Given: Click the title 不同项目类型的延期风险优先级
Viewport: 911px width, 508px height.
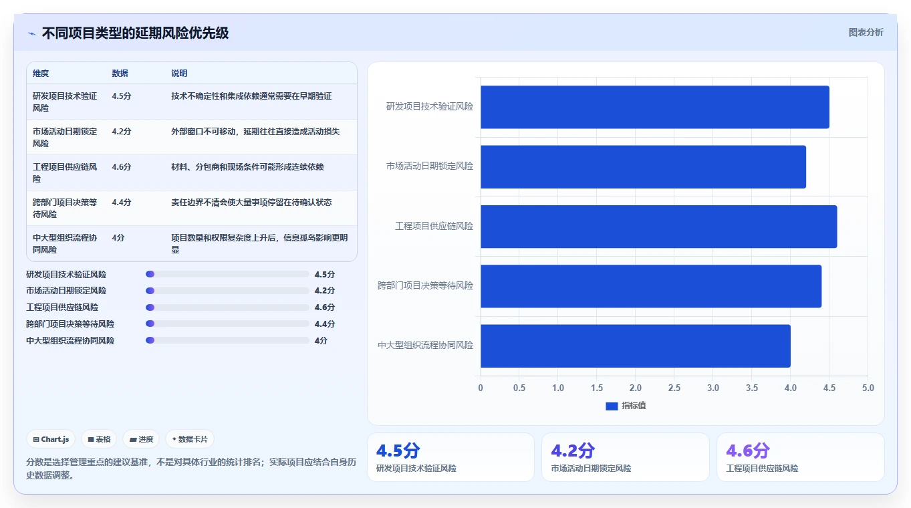Looking at the screenshot, I should coord(136,33).
